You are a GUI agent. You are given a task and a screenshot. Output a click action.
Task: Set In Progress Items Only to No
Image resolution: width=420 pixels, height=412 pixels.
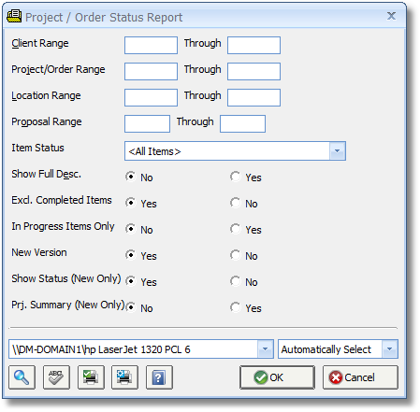point(131,229)
